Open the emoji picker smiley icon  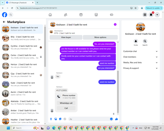point(111,119)
